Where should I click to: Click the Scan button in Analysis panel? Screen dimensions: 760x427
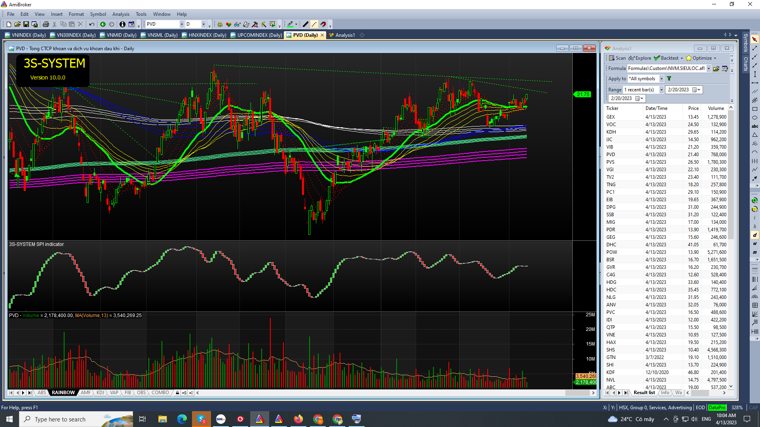pos(617,58)
